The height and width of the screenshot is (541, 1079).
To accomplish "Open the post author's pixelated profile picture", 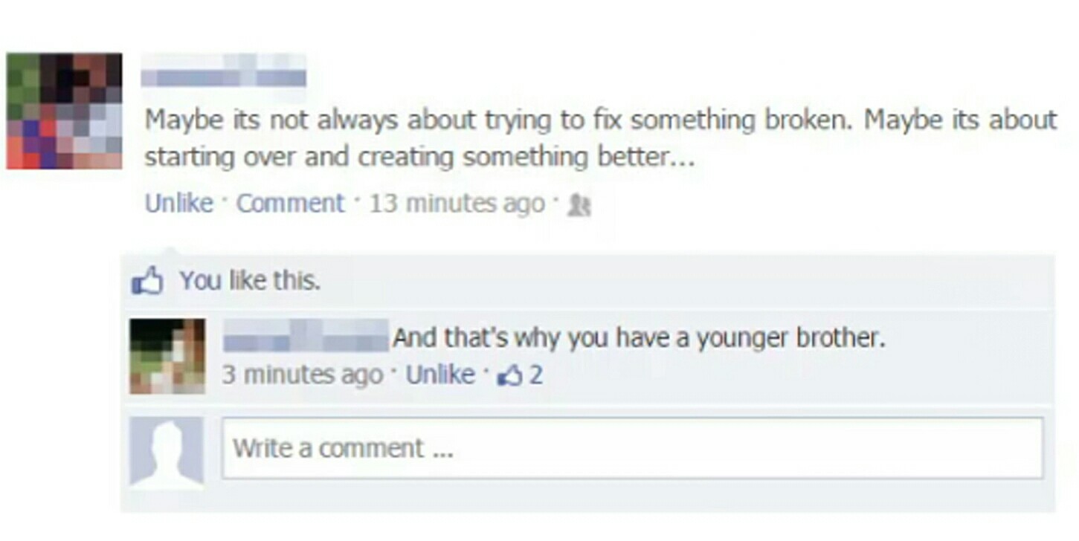I will 65,111.
